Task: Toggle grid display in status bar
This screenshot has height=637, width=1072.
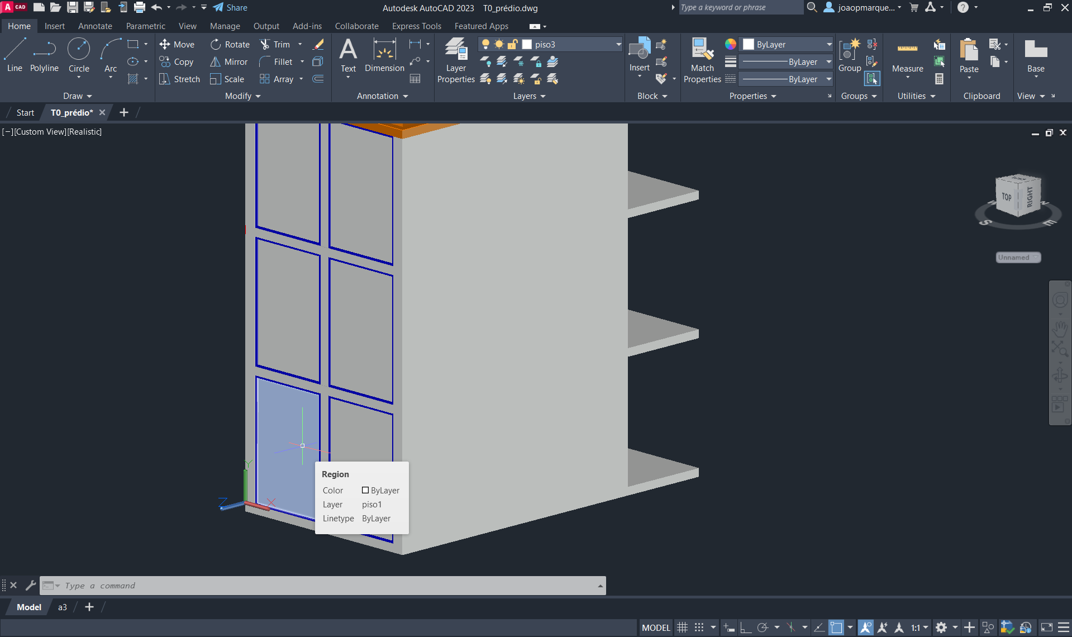Action: tap(682, 628)
